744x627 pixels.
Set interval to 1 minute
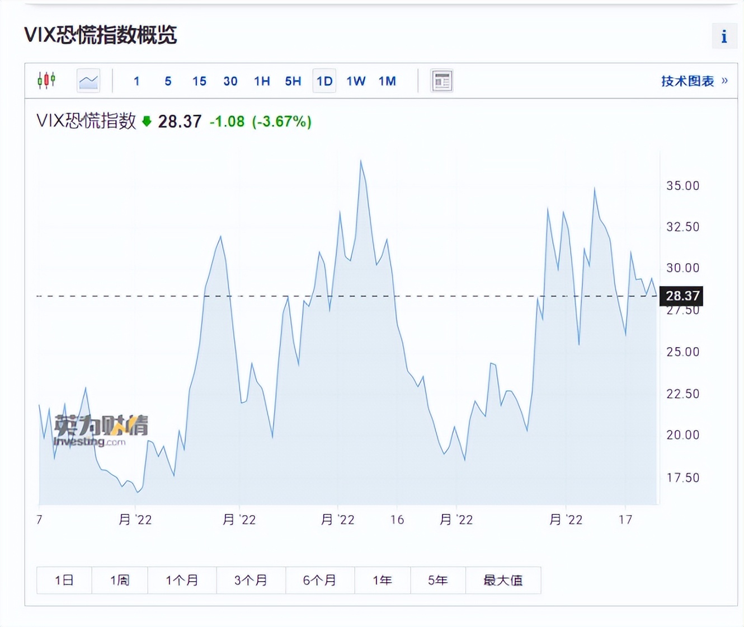tap(136, 81)
